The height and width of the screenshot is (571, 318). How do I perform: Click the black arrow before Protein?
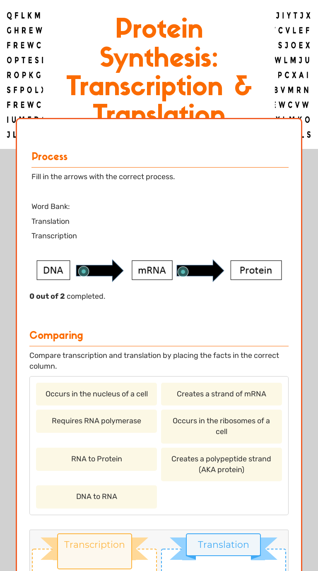(200, 271)
